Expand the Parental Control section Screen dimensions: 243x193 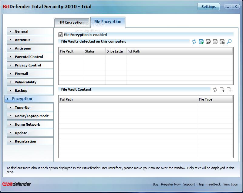(30, 57)
